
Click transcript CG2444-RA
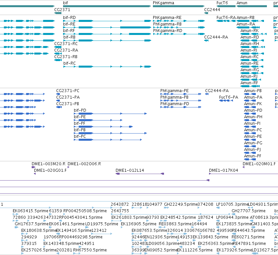[x=216, y=37]
